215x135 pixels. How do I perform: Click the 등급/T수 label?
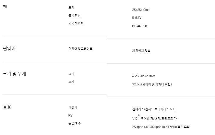74,123
